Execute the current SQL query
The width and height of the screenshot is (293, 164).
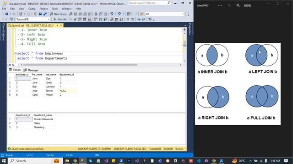(60, 19)
